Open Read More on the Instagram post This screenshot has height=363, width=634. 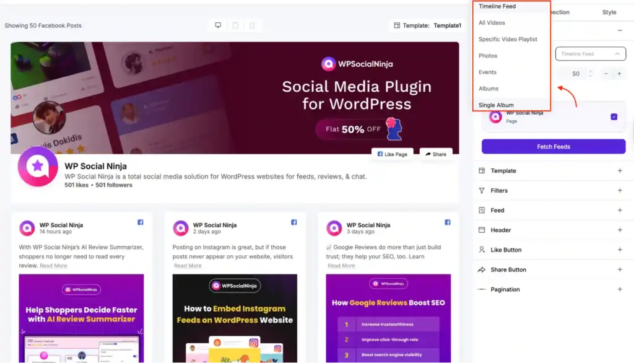coord(188,265)
